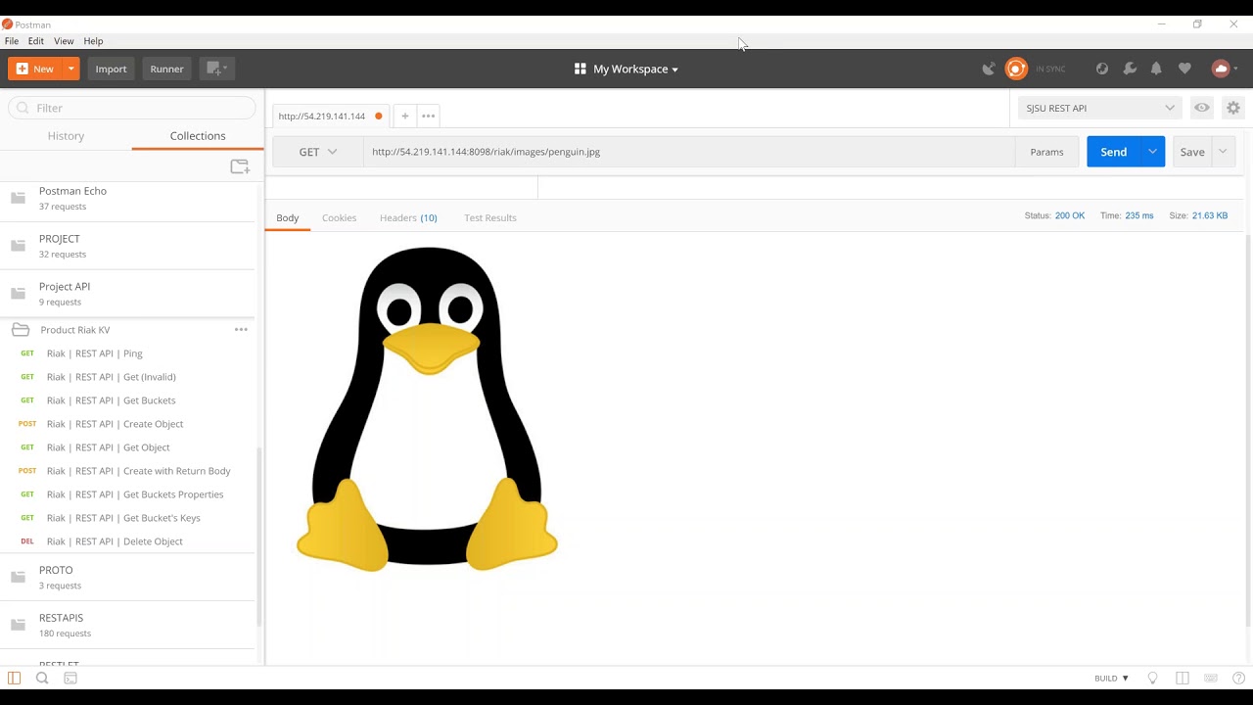Select Get Bucket's Keys request
The image size is (1253, 705).
[x=127, y=518]
